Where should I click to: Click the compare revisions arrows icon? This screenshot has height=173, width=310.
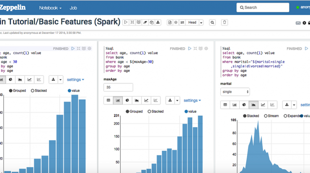coord(182,22)
